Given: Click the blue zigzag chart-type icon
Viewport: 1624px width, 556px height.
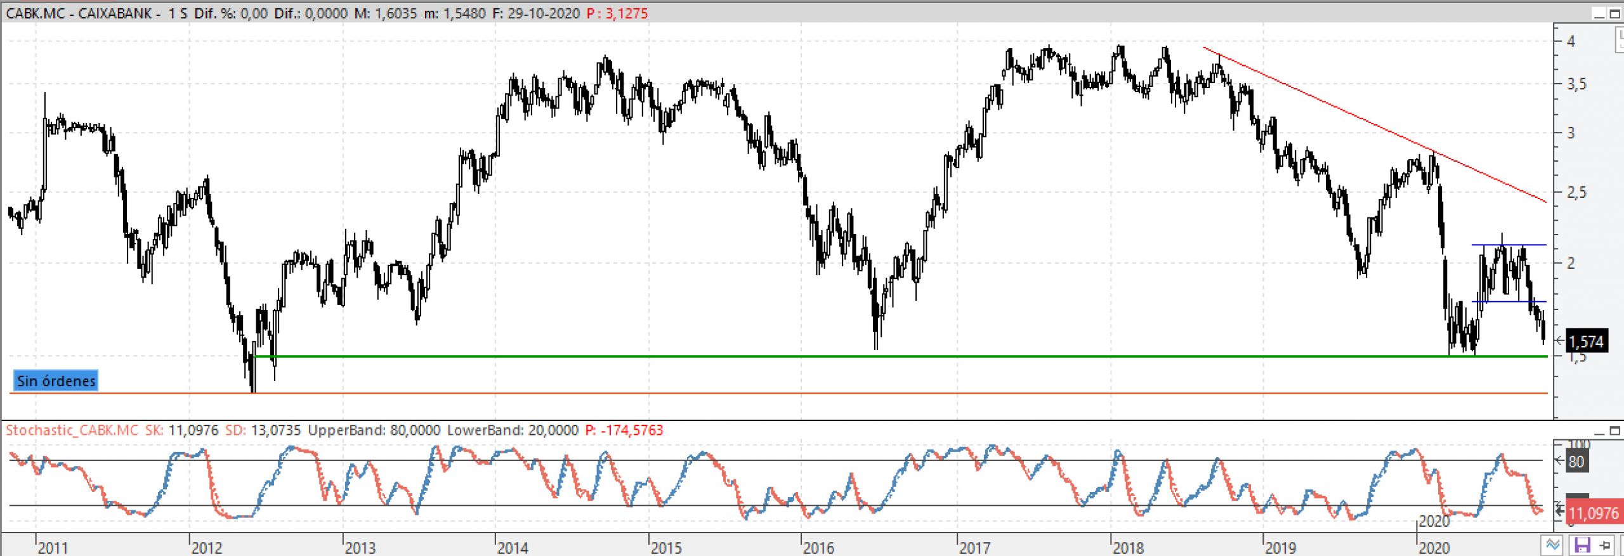Looking at the screenshot, I should [x=1552, y=545].
